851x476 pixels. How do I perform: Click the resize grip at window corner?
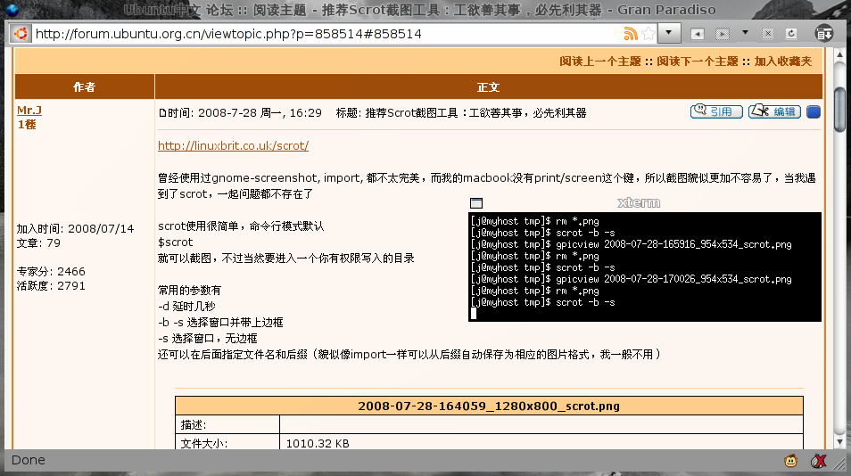(x=840, y=464)
